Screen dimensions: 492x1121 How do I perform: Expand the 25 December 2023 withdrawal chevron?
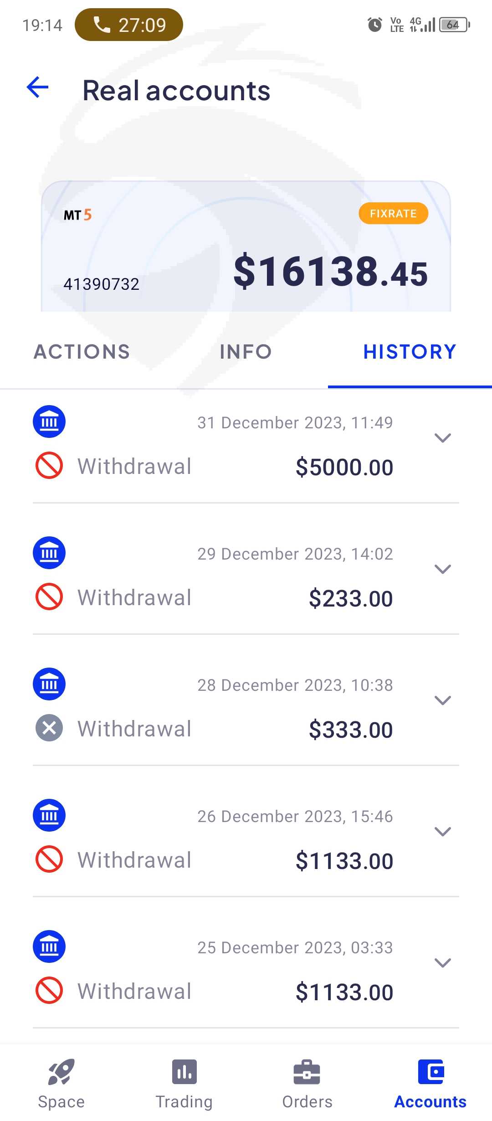point(442,963)
